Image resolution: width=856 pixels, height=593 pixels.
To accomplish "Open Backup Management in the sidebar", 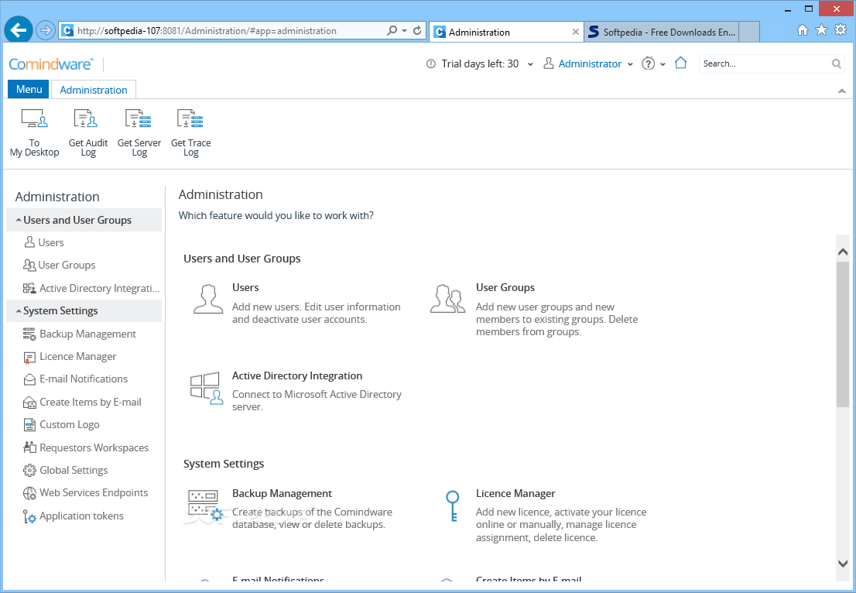I will tap(80, 334).
